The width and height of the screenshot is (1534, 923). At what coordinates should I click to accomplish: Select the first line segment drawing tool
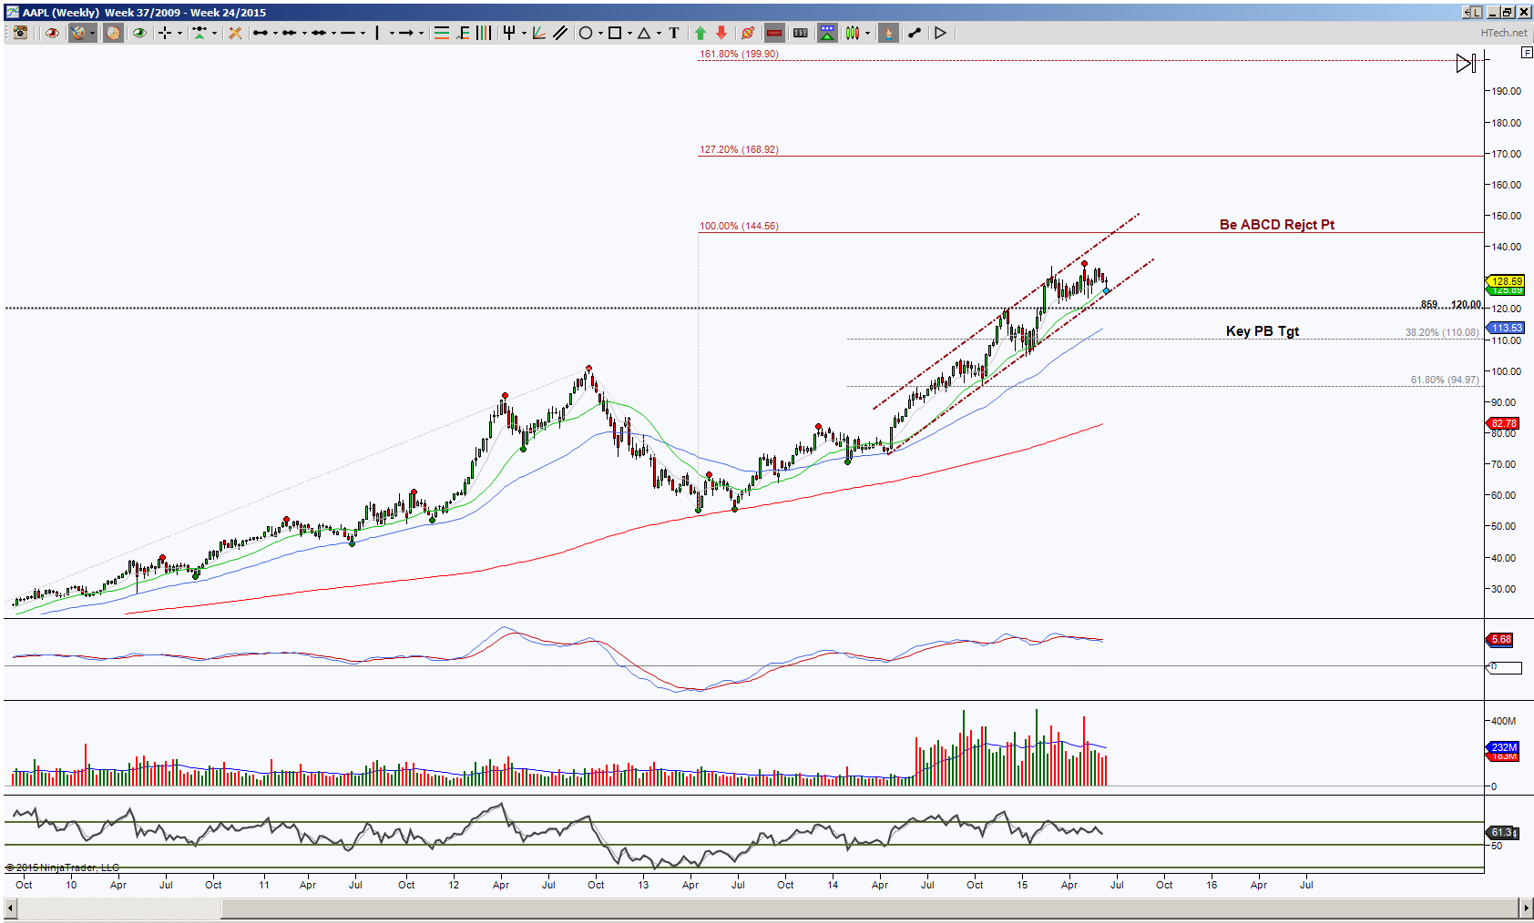(261, 33)
